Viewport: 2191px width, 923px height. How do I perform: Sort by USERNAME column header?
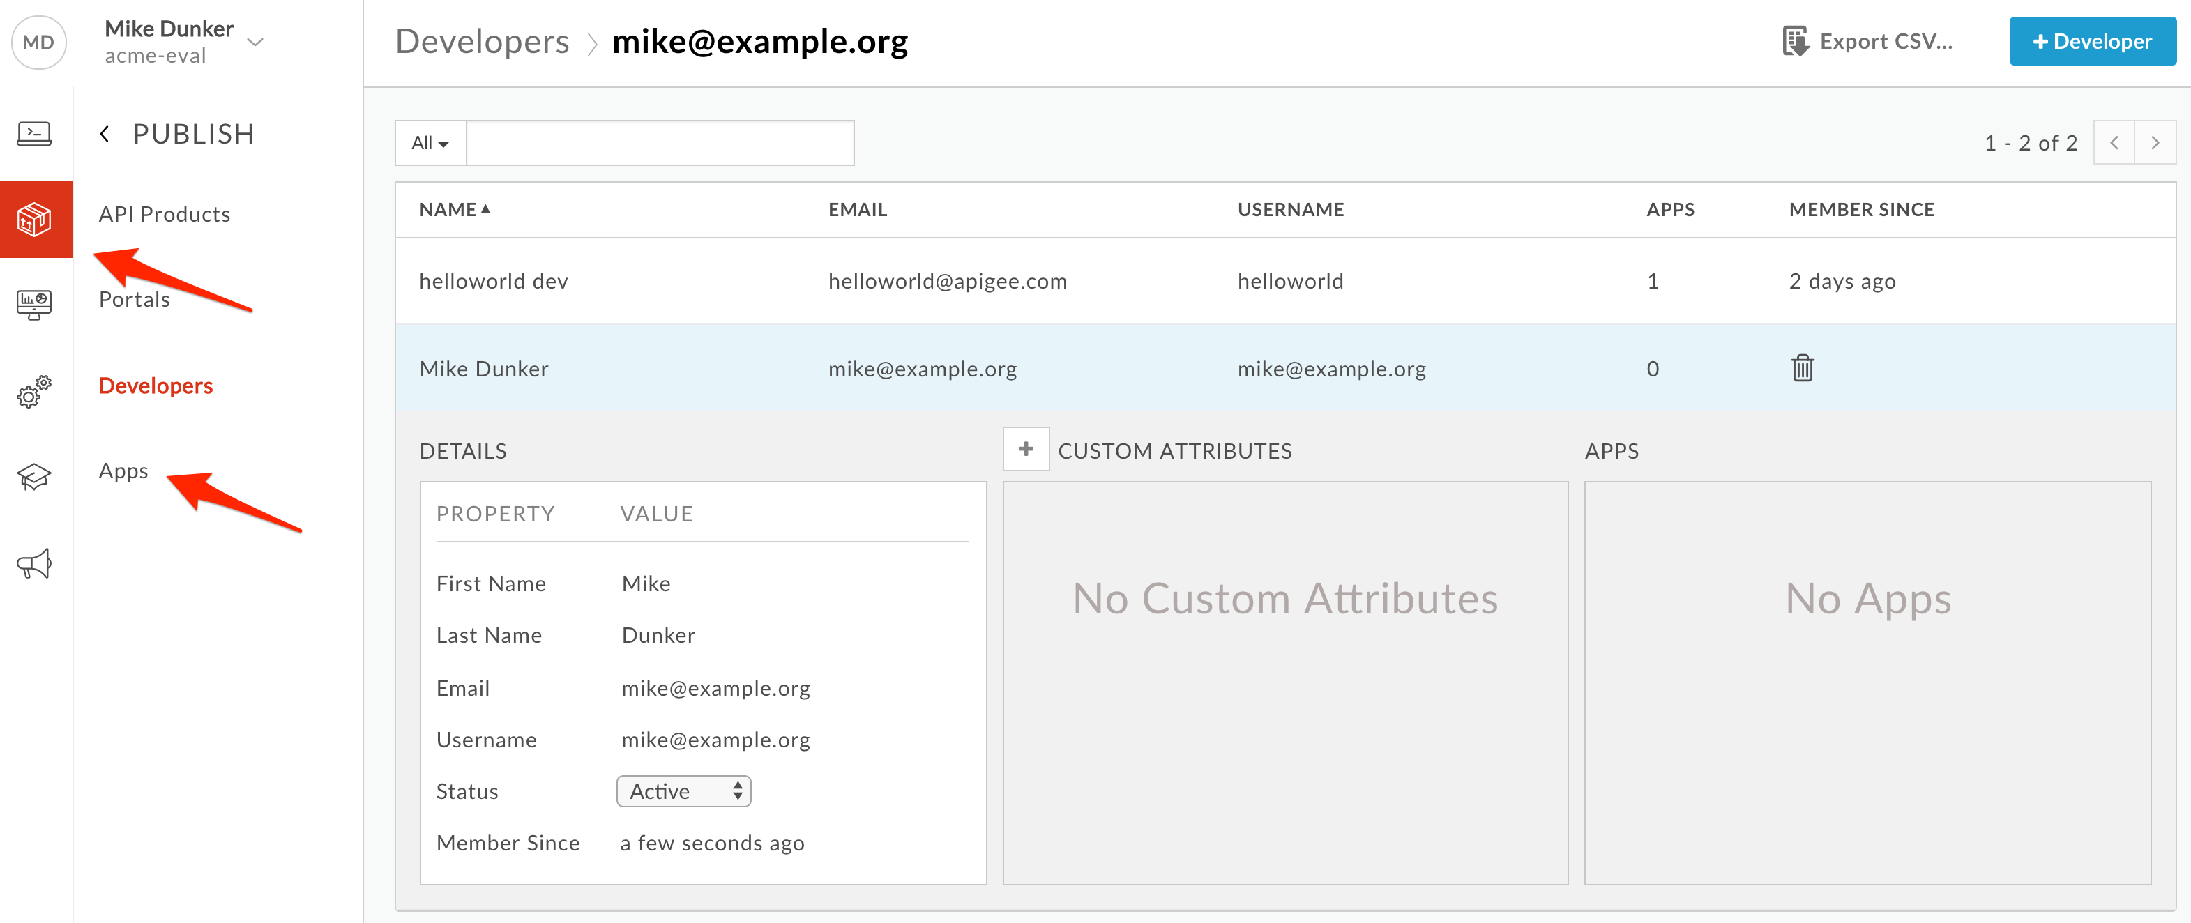tap(1290, 209)
